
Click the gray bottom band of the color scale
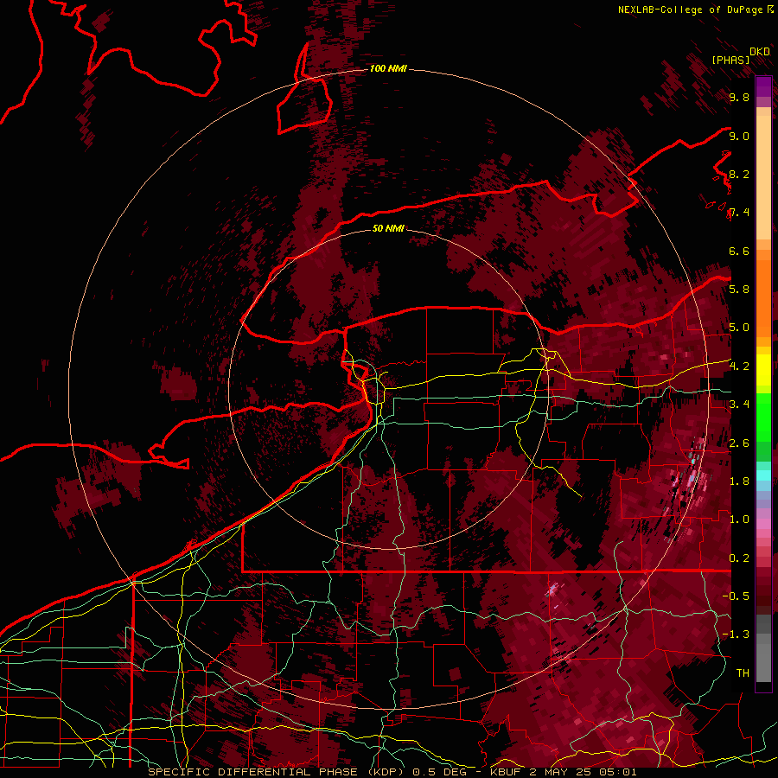763,658
